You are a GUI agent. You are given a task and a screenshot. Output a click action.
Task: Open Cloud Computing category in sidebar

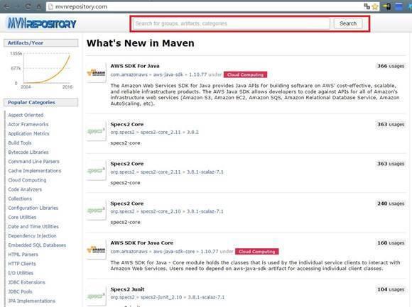(x=27, y=180)
